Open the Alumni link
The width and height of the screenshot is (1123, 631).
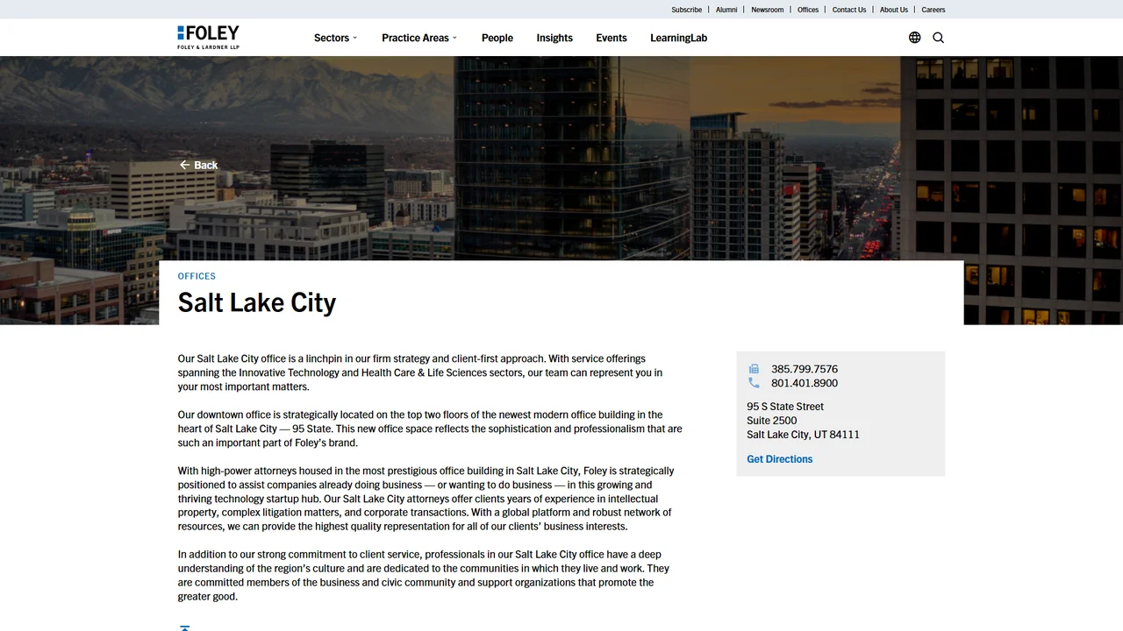tap(726, 10)
